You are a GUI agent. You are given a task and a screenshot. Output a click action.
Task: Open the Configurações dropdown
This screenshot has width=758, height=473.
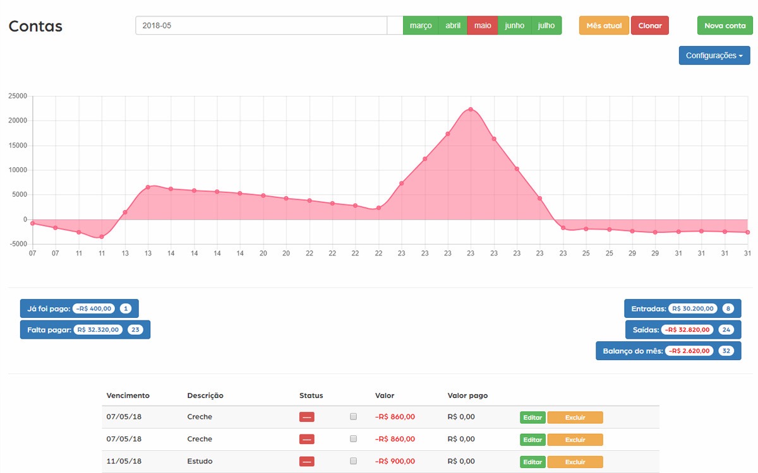coord(714,55)
